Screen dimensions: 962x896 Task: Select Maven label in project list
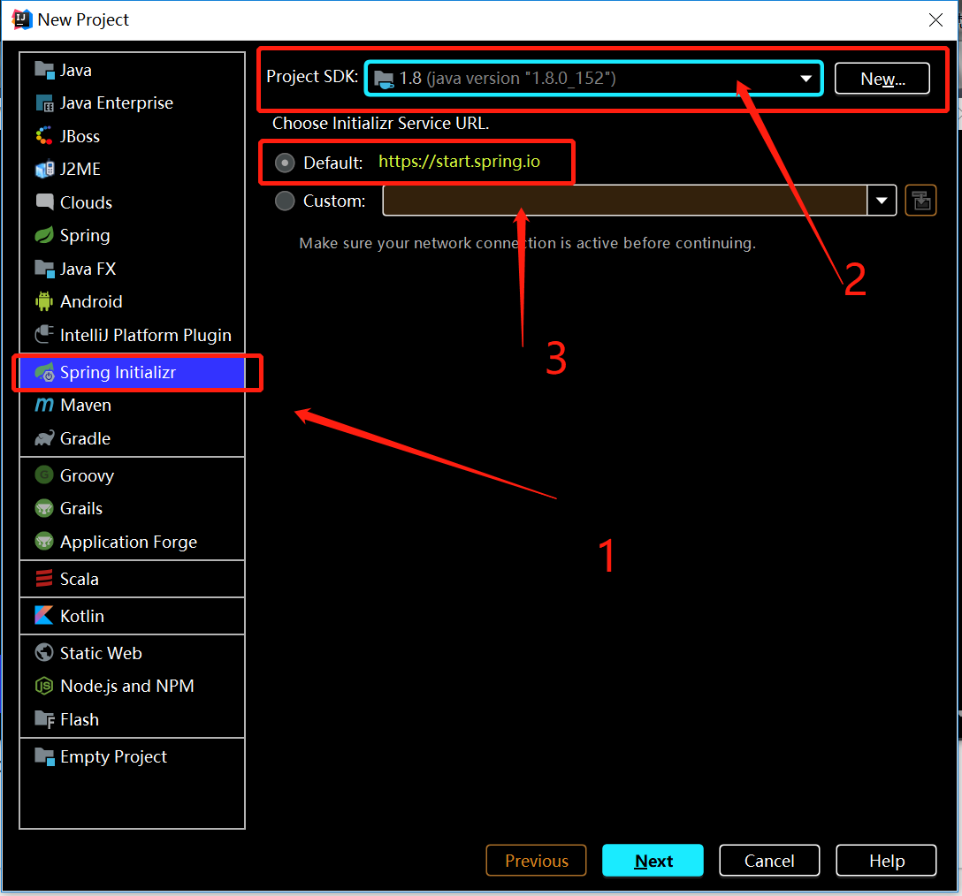86,406
